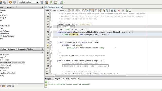Select timerproject package in project tree
The image size is (162, 91).
pos(5,34)
